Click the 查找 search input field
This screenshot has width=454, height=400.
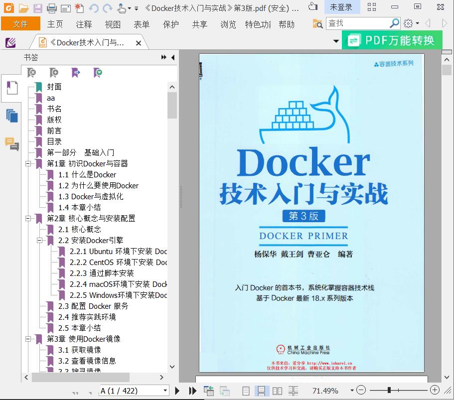click(358, 23)
